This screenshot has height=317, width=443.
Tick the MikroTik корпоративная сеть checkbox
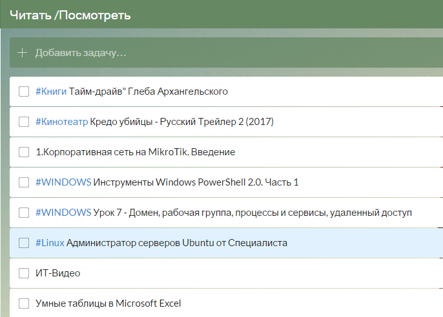click(24, 152)
